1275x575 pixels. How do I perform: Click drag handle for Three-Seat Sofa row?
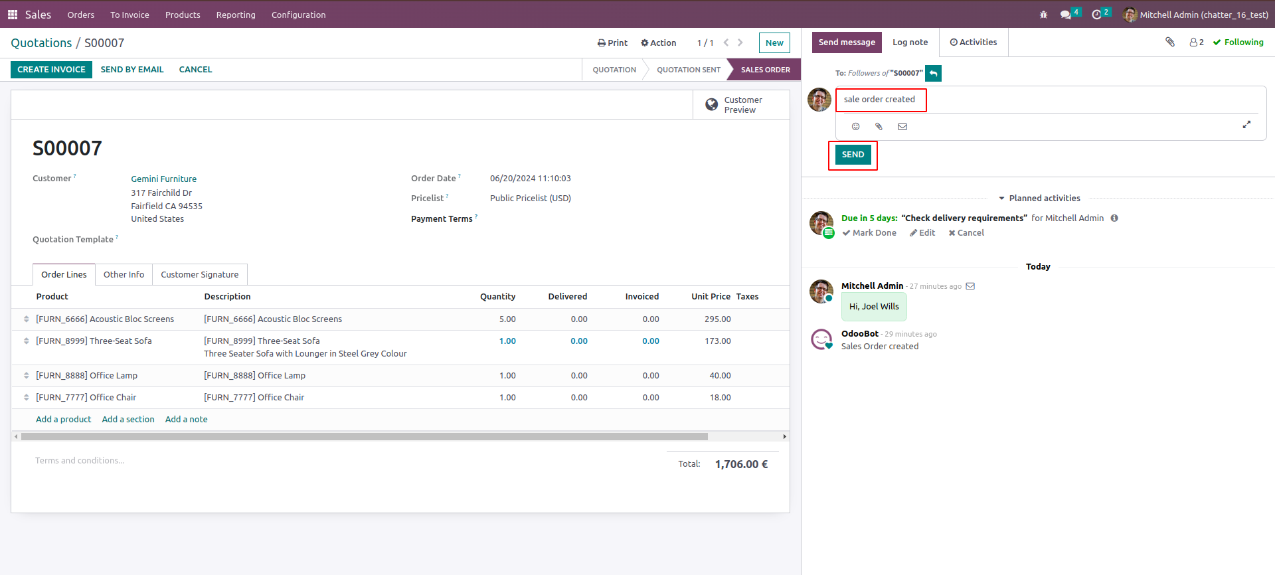coord(27,341)
